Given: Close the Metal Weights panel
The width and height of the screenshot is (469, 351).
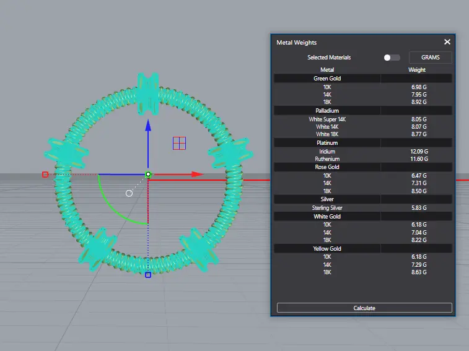Looking at the screenshot, I should pos(447,42).
